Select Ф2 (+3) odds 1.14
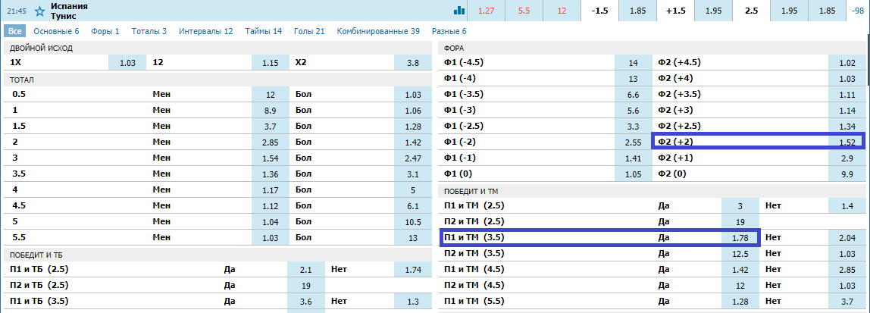The width and height of the screenshot is (870, 313). [x=847, y=111]
